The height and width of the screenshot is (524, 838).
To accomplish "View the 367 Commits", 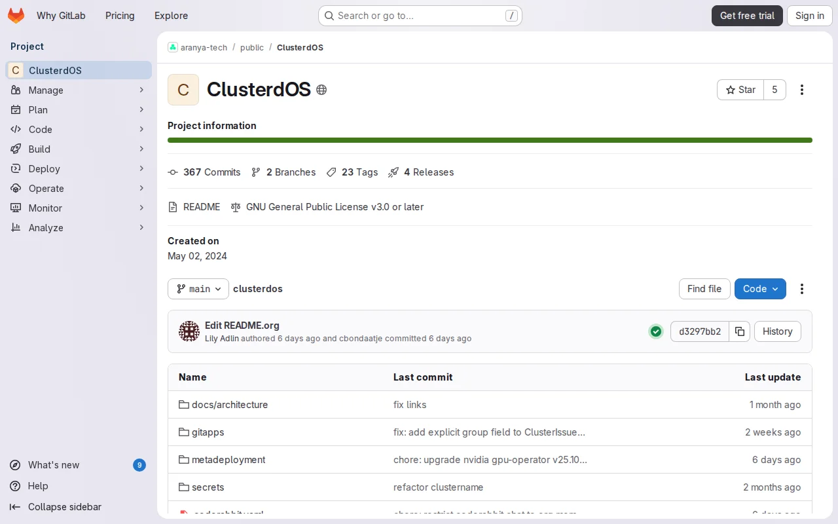I will pyautogui.click(x=204, y=172).
